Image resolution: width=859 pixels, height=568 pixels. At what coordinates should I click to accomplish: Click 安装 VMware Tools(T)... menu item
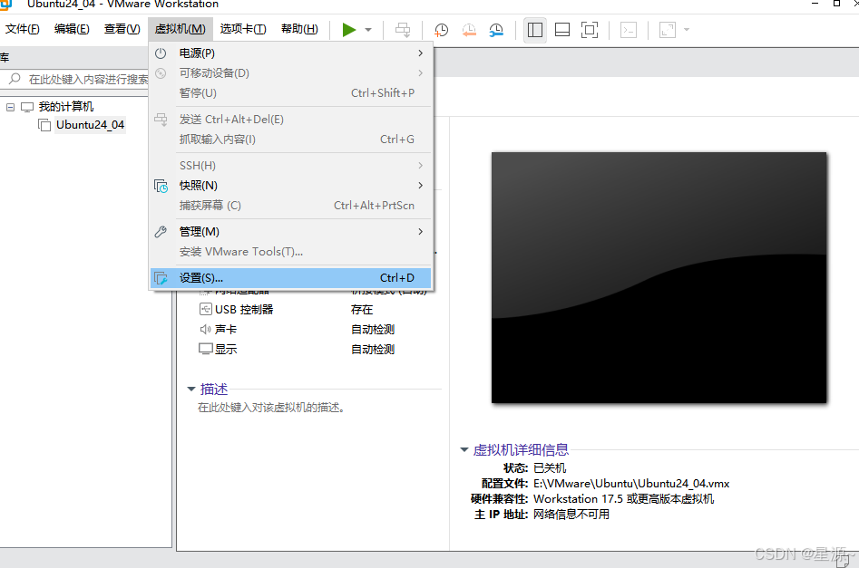click(290, 252)
